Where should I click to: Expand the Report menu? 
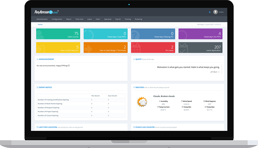click(69, 19)
